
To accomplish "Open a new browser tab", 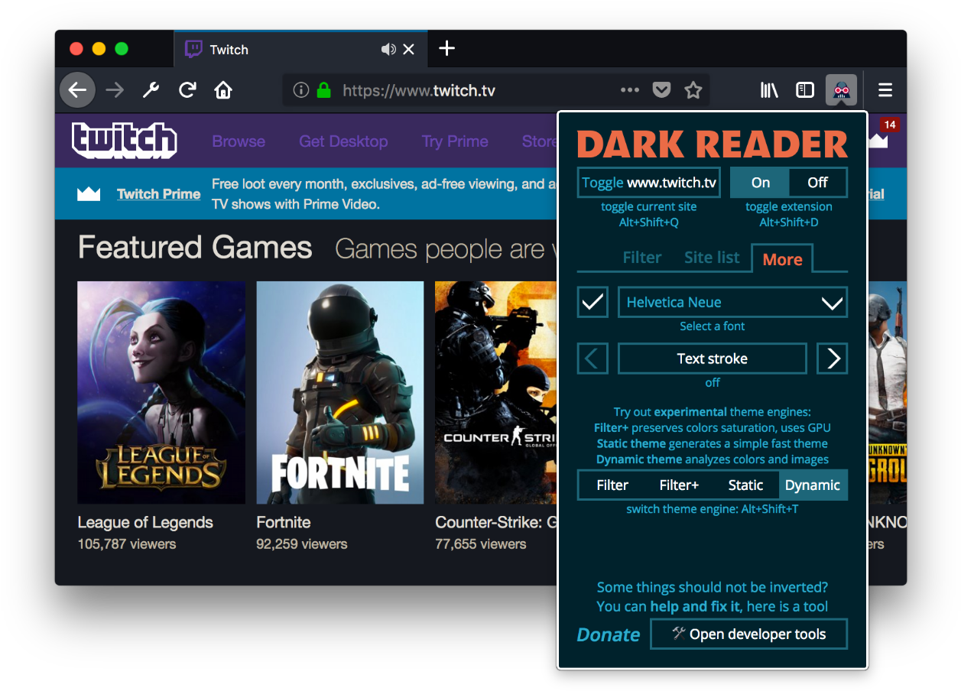I will [x=447, y=49].
